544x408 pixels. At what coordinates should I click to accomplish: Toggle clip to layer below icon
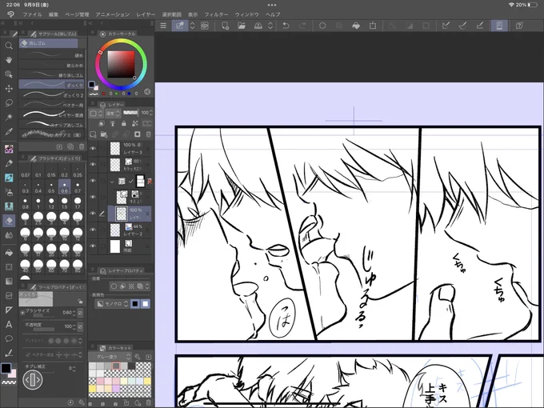[x=102, y=123]
